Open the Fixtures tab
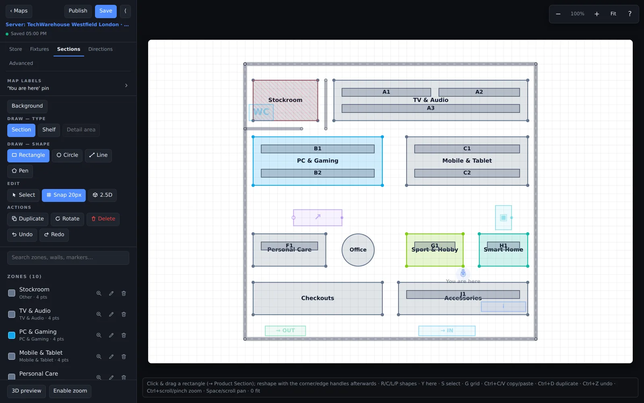Viewport: 644px width, 403px height. 39,50
